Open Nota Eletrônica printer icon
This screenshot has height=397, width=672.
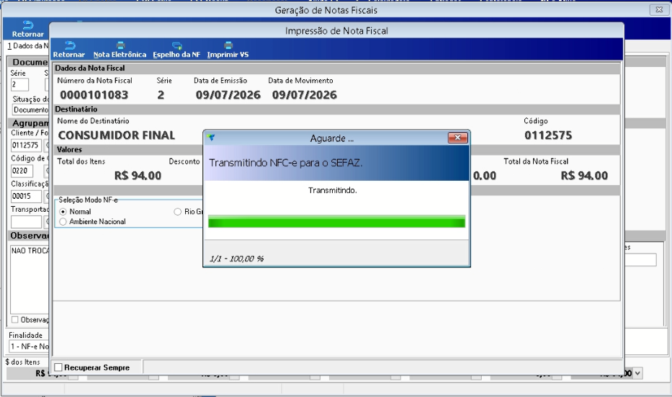120,45
